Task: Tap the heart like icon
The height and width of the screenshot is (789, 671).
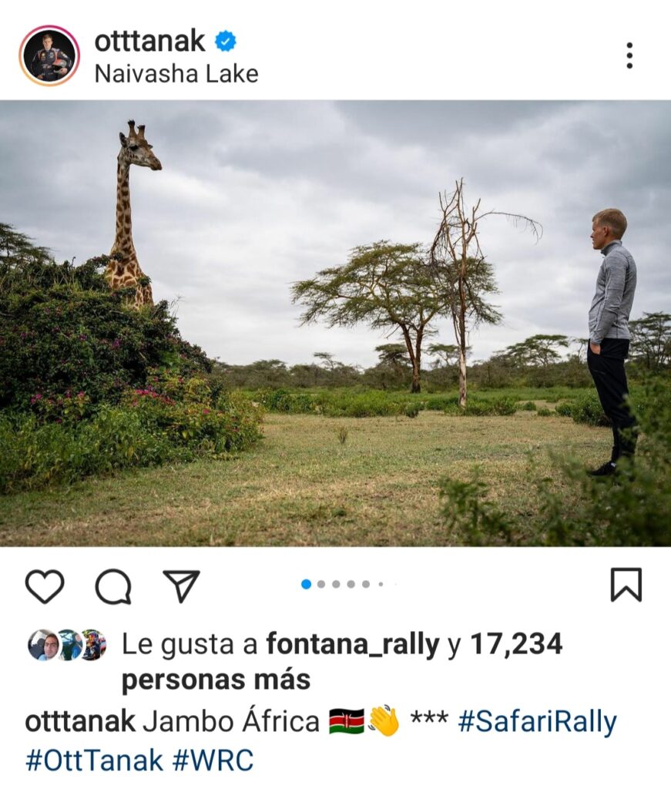Action: pos(45,586)
